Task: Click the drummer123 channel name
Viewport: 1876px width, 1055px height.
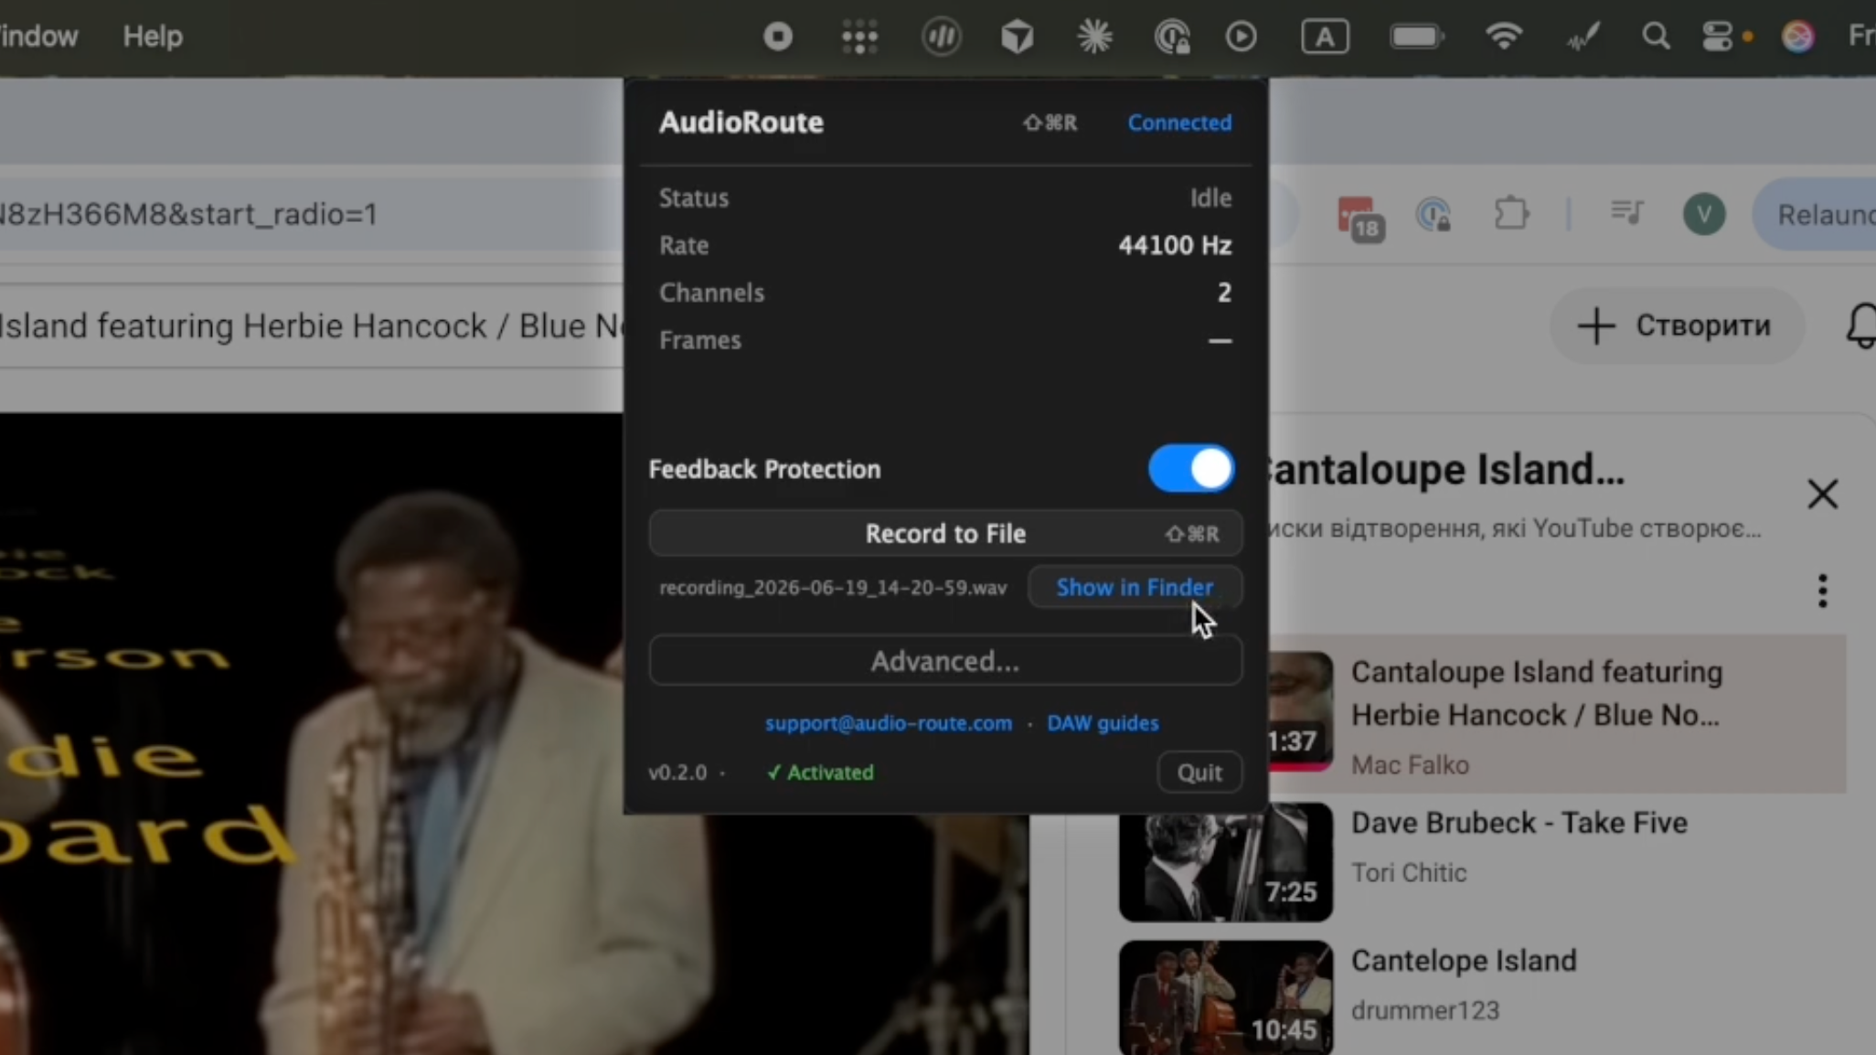Action: [1425, 1011]
